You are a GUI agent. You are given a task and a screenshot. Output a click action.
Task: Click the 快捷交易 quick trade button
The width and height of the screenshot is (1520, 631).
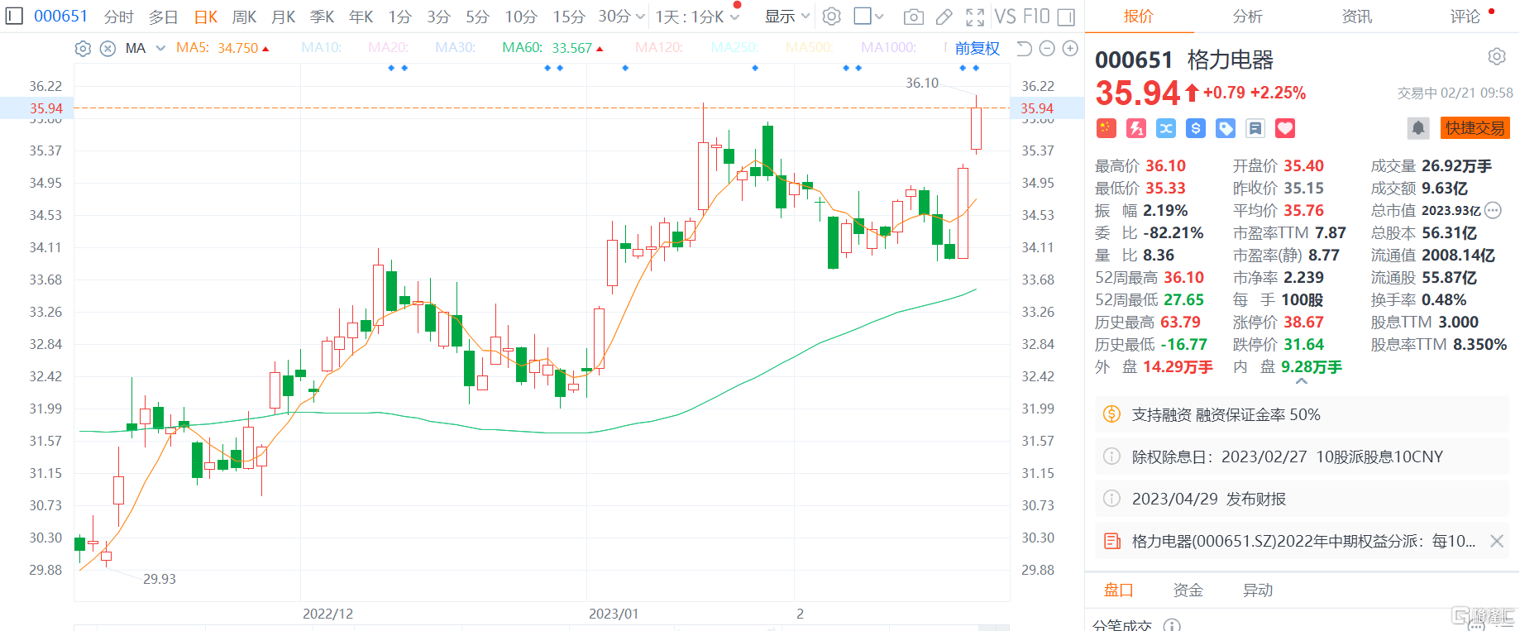click(x=1475, y=128)
